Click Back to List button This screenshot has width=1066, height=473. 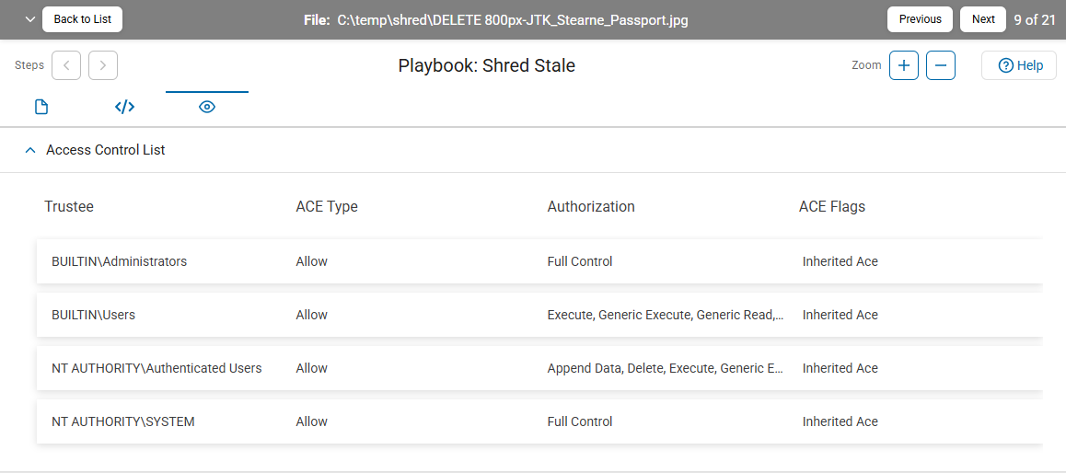coord(83,19)
